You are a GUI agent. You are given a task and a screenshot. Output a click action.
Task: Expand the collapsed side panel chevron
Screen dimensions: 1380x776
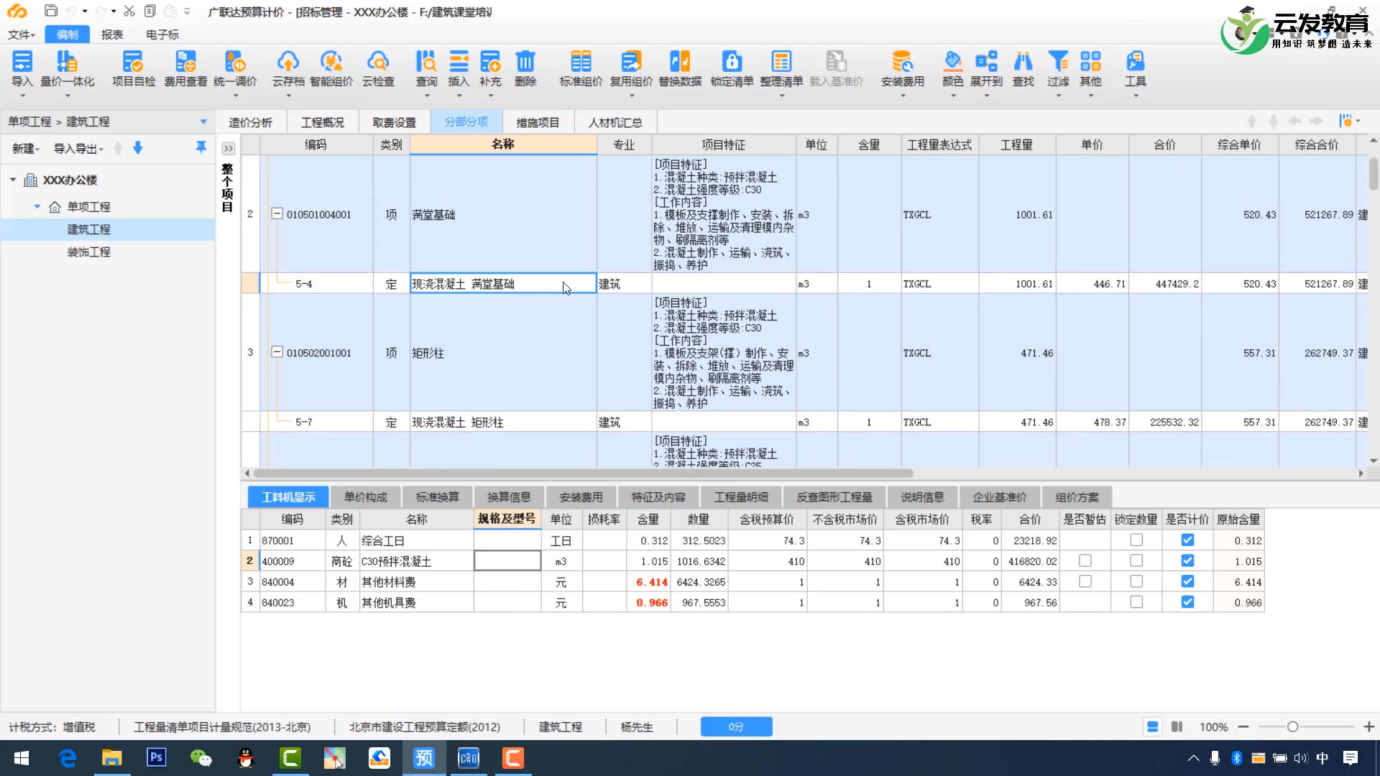(228, 149)
